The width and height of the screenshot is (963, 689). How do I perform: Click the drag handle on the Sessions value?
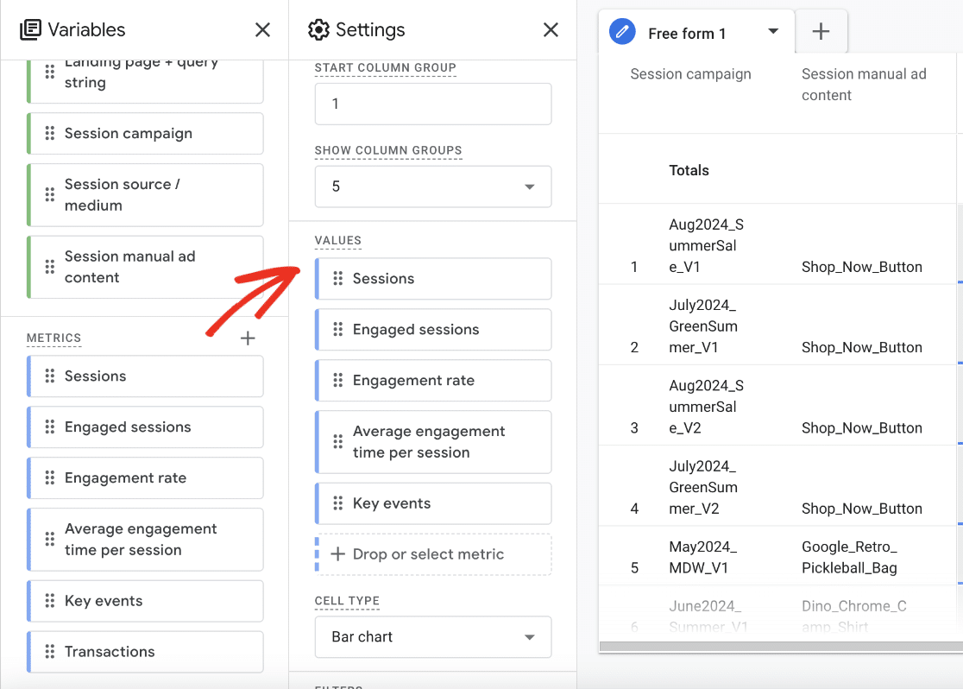pos(337,278)
